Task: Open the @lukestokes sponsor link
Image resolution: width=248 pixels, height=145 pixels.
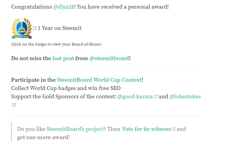Action: point(185,96)
